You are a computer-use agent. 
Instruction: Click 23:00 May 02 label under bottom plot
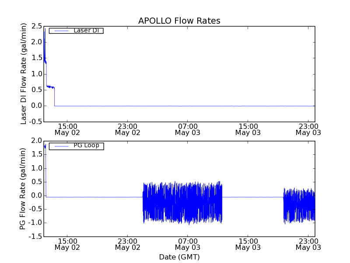[x=127, y=244]
